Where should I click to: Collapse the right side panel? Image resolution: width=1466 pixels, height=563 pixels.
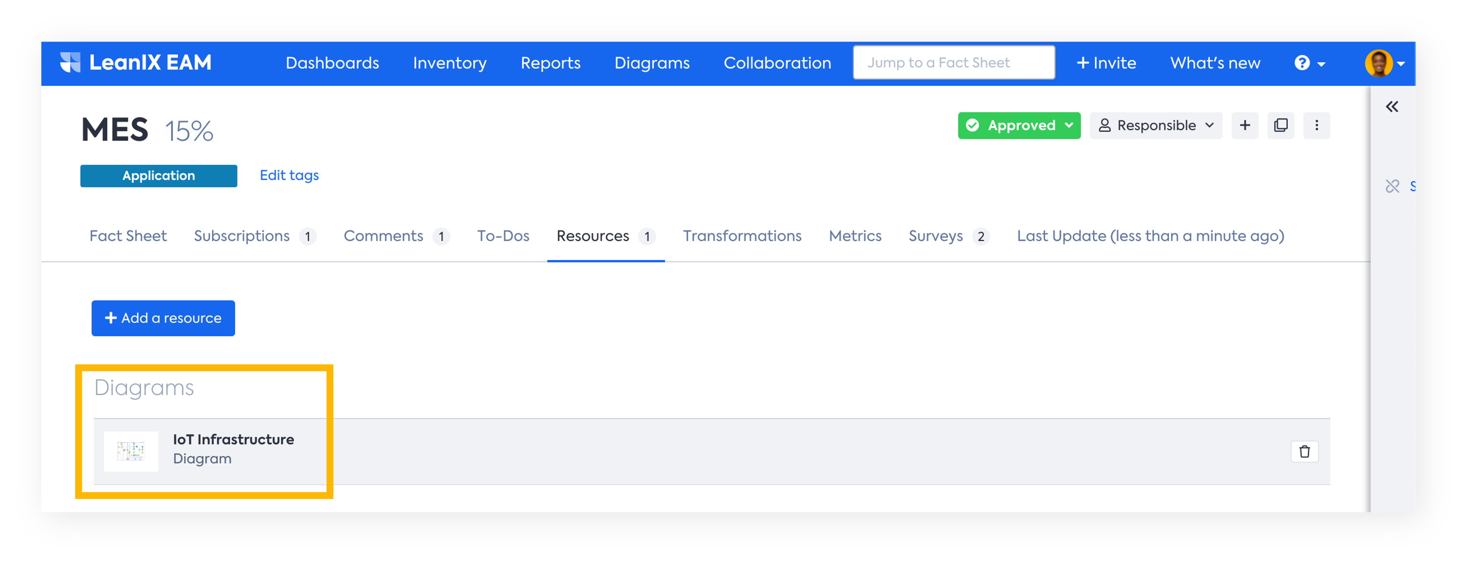[1392, 106]
